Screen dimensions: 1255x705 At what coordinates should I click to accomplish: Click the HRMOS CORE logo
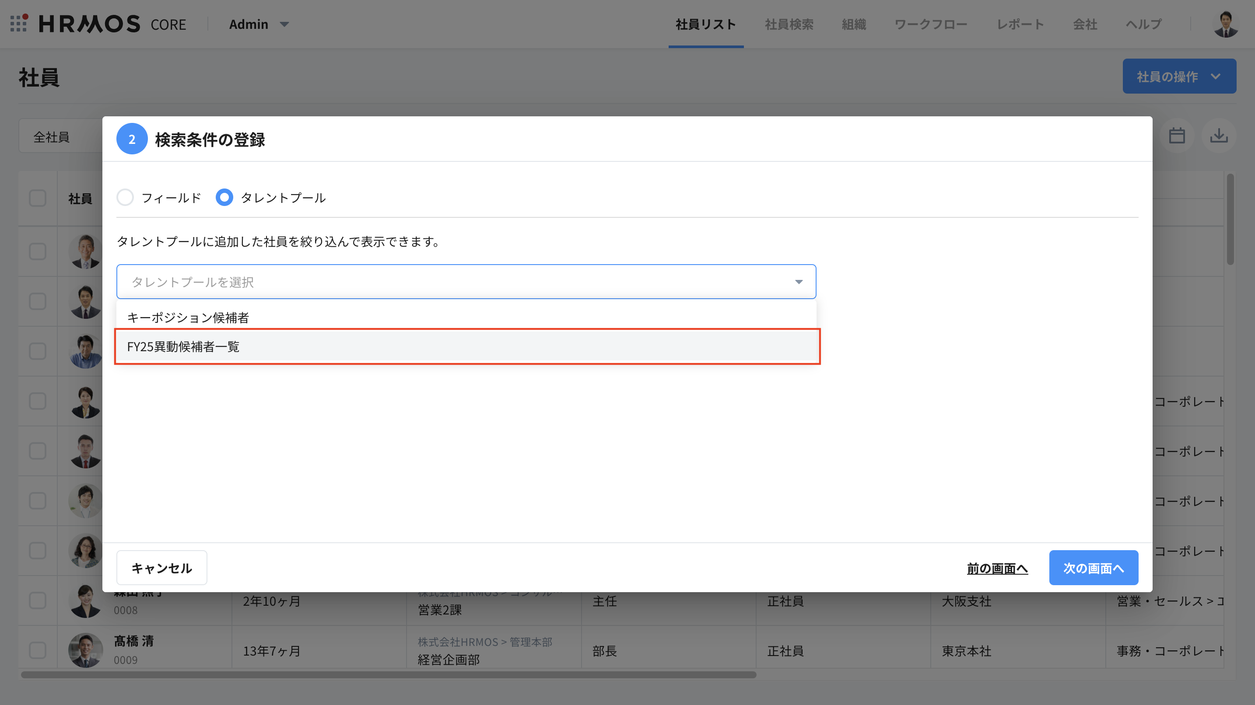[x=112, y=24]
